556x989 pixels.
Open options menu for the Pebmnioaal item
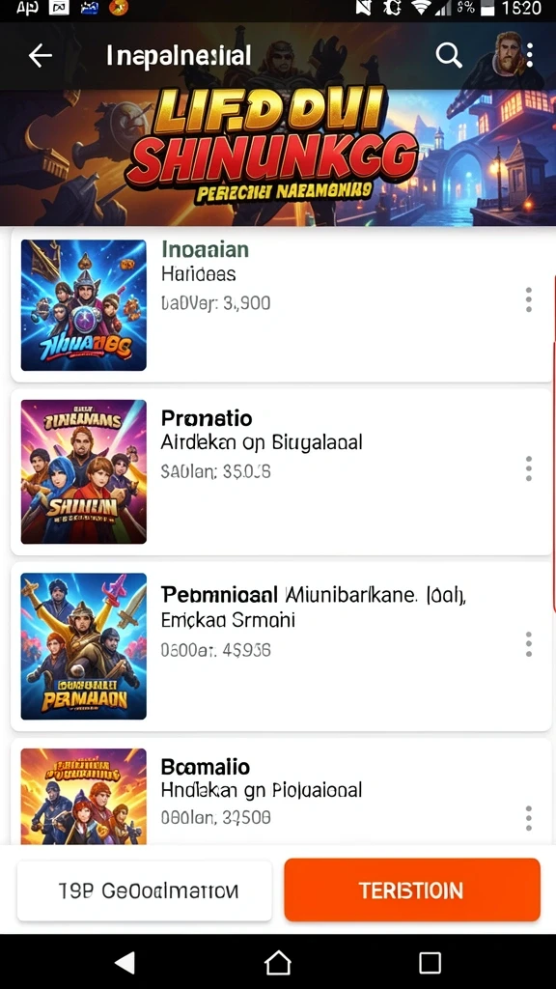click(x=528, y=644)
